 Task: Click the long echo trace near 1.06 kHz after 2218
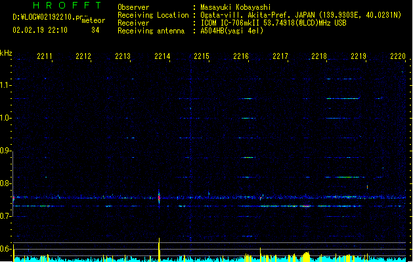coord(343,98)
